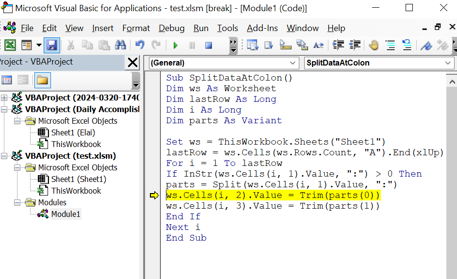Select Sheet1 (Sheet1) in project tree

[79, 179]
